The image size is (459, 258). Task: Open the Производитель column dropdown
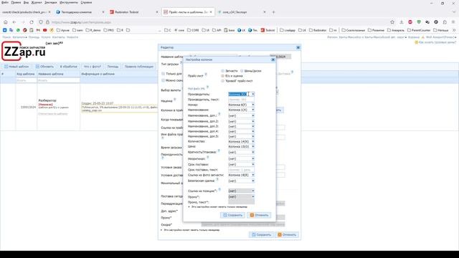tap(253, 94)
